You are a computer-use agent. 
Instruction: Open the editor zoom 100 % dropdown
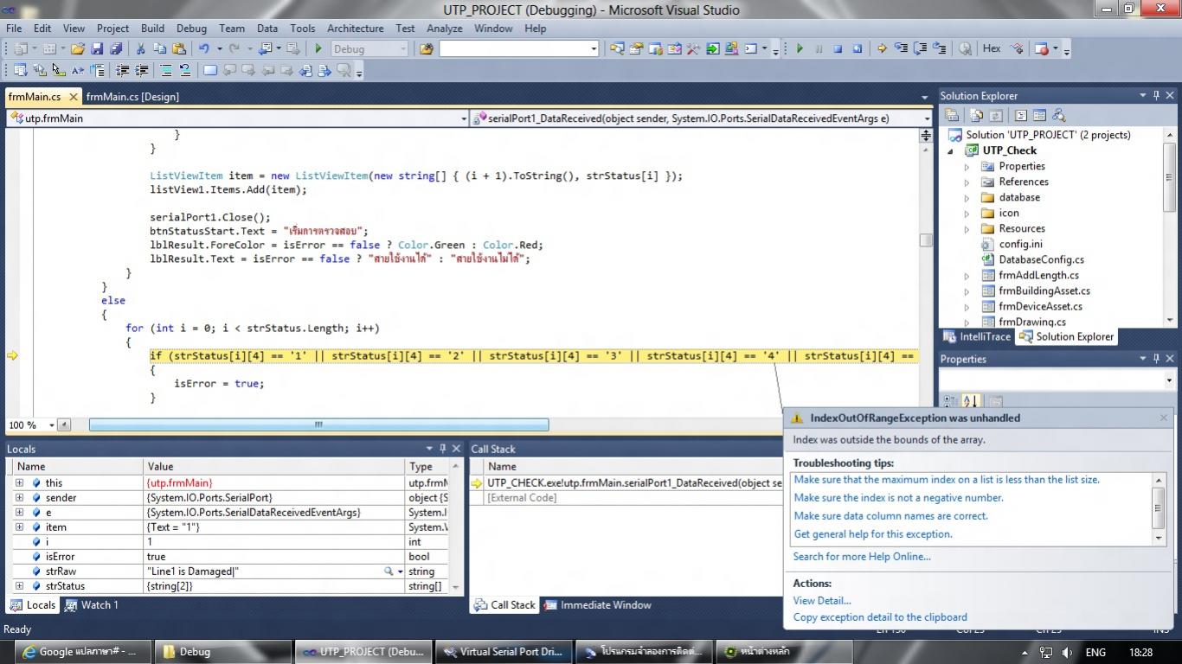tap(51, 425)
